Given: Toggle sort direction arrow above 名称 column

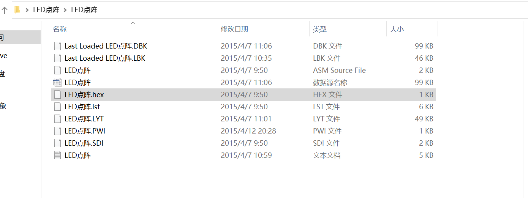Looking at the screenshot, I should tap(133, 23).
